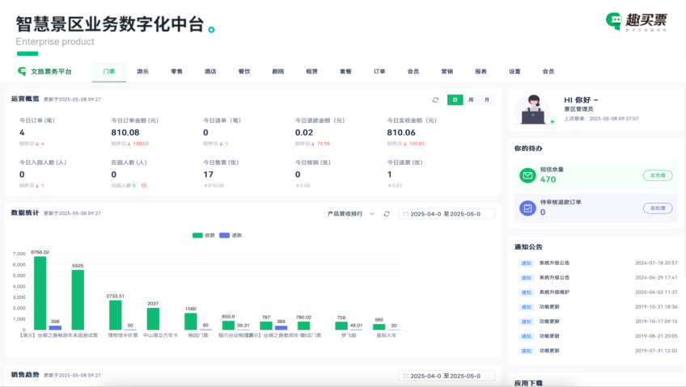686x387 pixels.
Task: Refresh the 数据统计 chart
Action: pos(387,214)
